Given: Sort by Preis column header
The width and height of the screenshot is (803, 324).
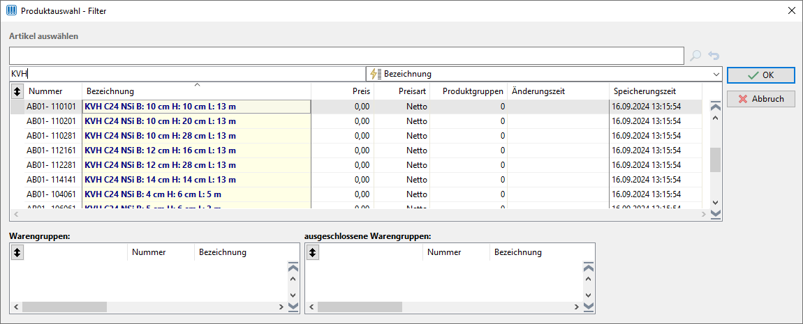Looking at the screenshot, I should tap(343, 91).
